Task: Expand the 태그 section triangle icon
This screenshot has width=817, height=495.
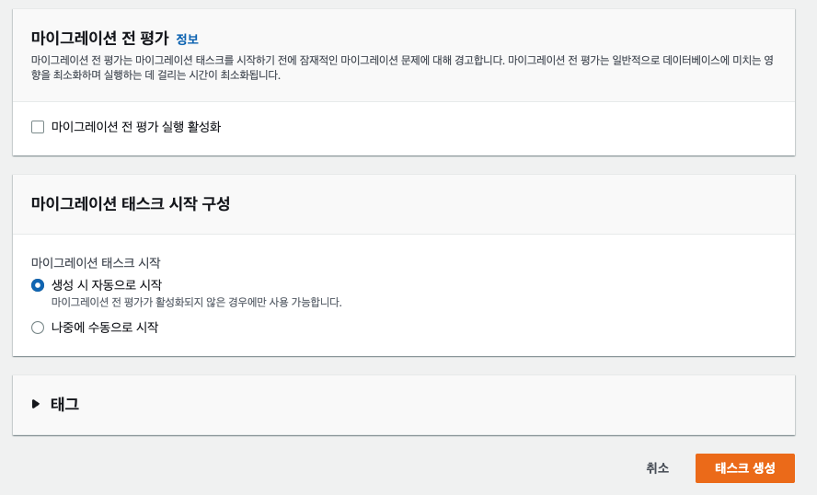Action: [36, 404]
